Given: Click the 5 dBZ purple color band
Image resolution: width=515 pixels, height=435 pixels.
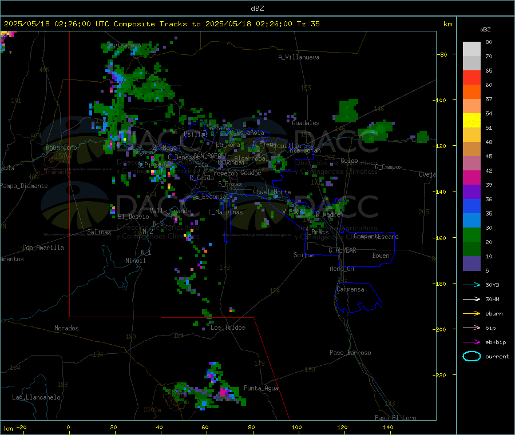Looking at the screenshot, I should (472, 264).
